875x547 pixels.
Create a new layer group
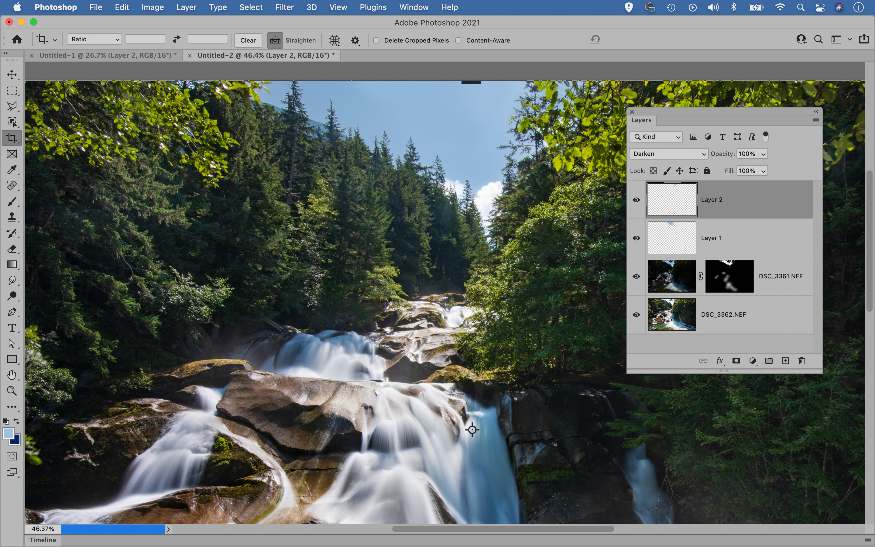769,361
